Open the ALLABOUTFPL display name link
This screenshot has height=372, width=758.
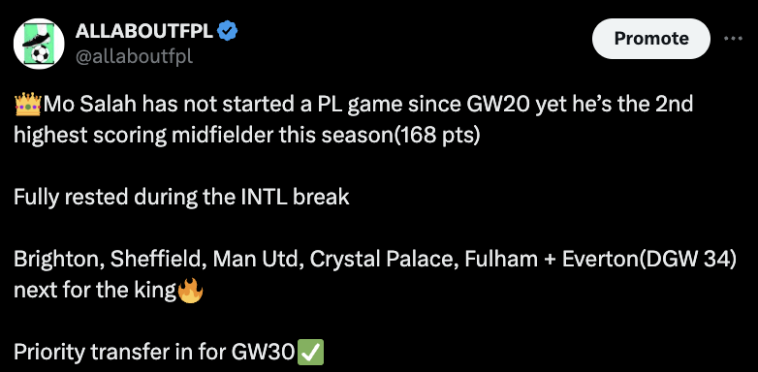(144, 31)
